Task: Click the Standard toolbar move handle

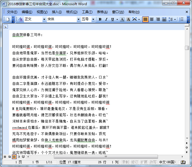Action: click(4, 19)
